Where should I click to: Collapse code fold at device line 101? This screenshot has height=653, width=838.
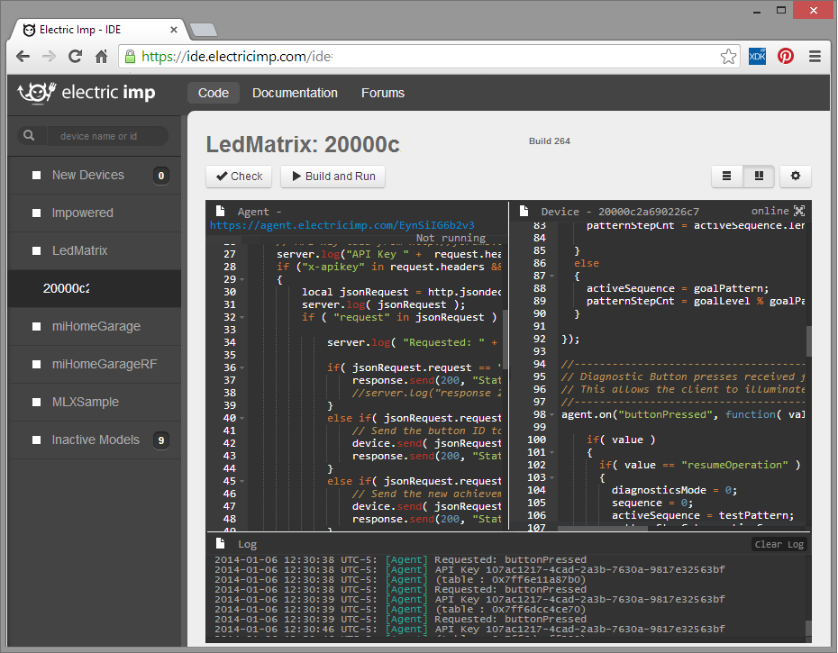552,453
